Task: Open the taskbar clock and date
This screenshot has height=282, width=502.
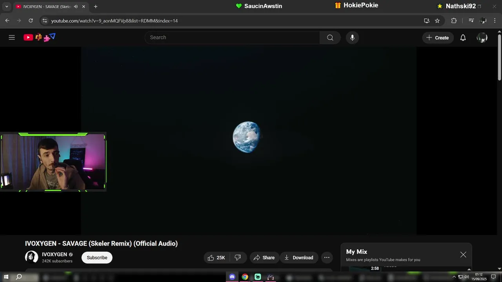Action: click(479, 277)
